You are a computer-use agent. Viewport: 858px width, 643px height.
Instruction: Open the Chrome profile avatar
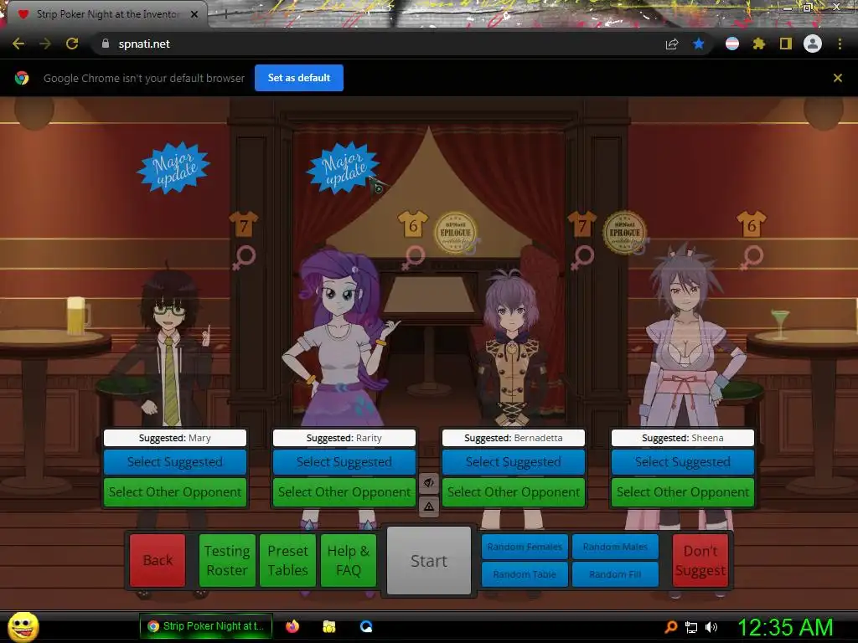813,44
